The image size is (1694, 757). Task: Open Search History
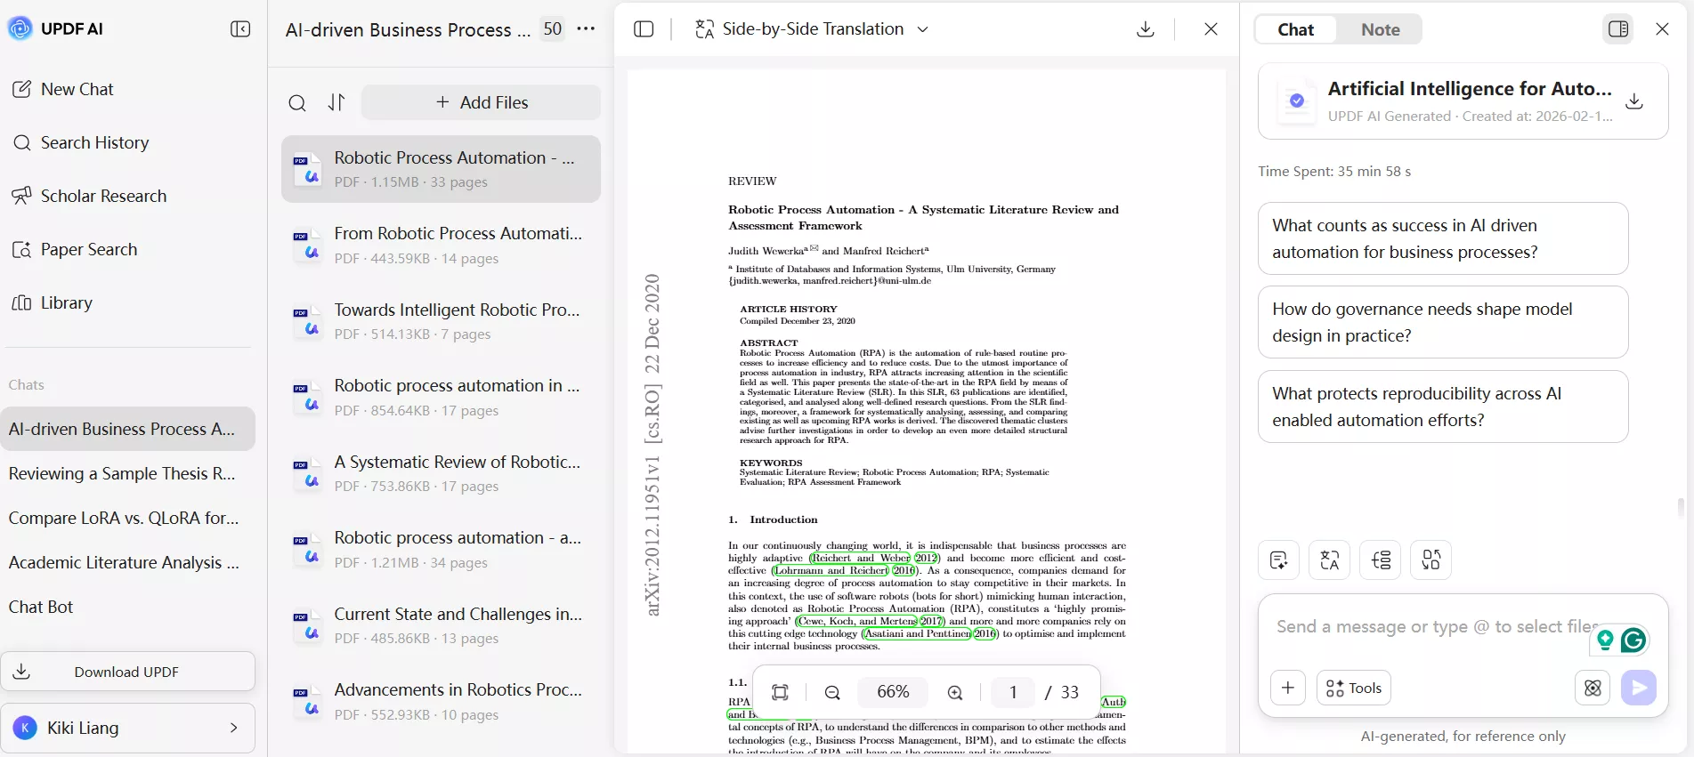(x=80, y=142)
